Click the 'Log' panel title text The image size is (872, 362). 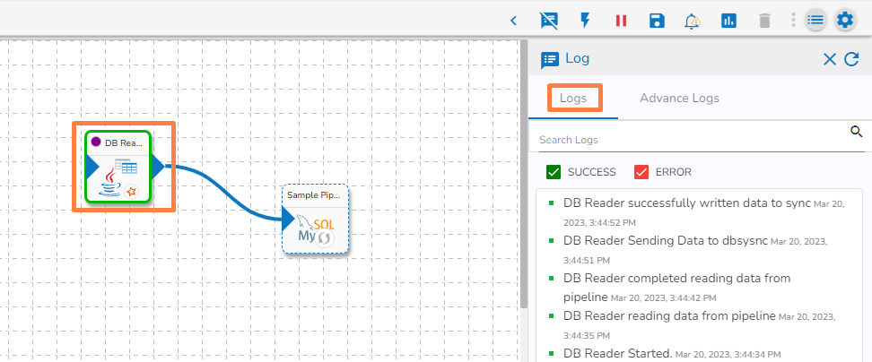click(577, 58)
